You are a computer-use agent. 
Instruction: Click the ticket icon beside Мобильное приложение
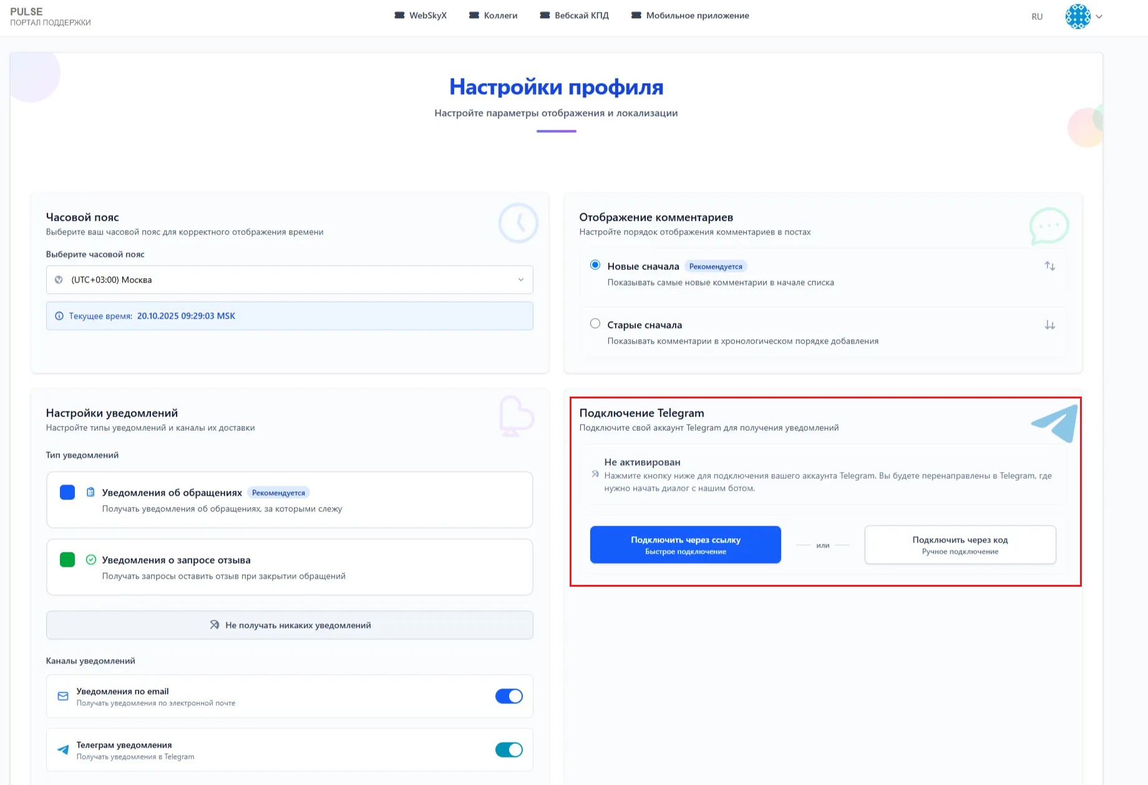pos(636,16)
